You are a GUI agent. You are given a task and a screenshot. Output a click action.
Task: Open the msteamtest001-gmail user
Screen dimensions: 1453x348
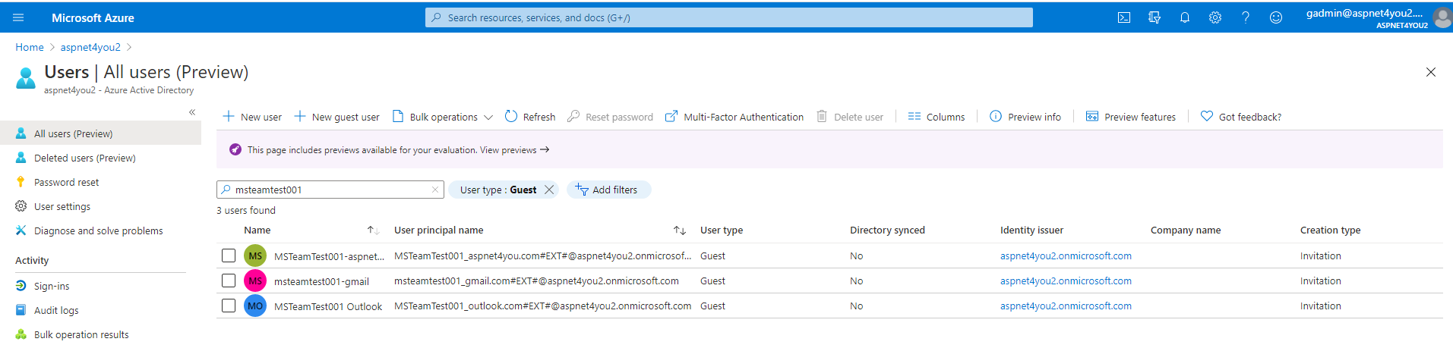pos(321,281)
